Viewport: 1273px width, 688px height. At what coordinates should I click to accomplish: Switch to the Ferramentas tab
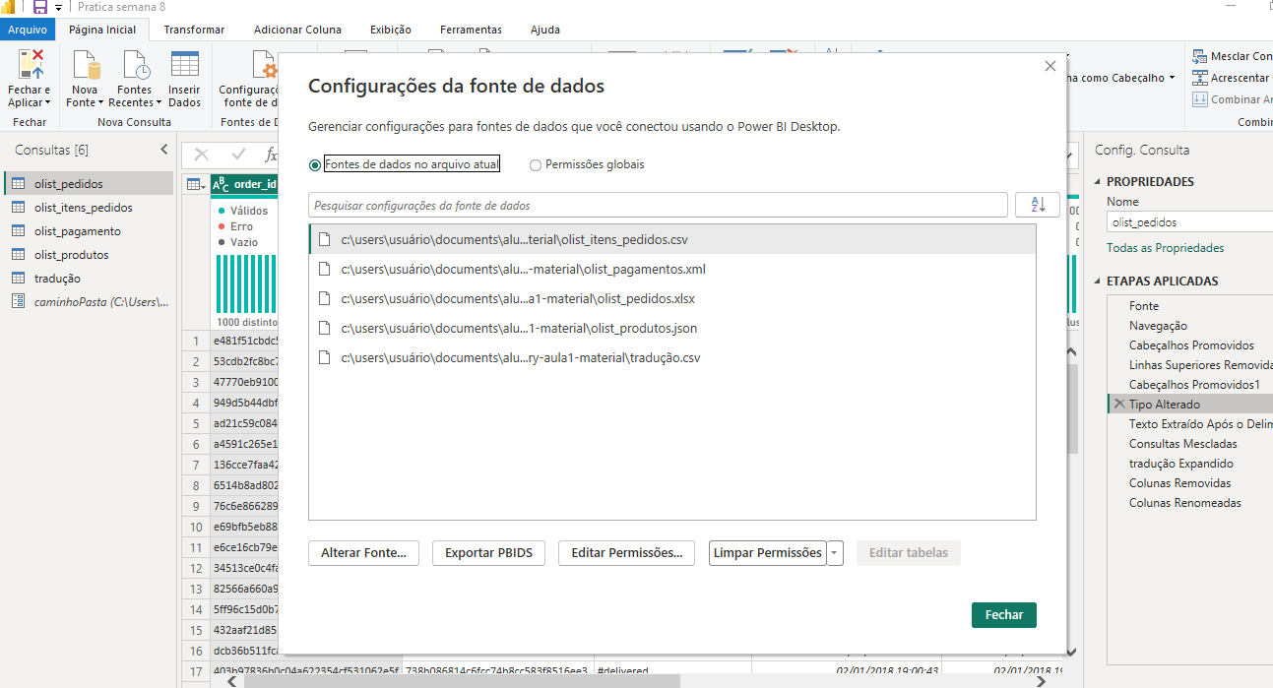pos(471,30)
